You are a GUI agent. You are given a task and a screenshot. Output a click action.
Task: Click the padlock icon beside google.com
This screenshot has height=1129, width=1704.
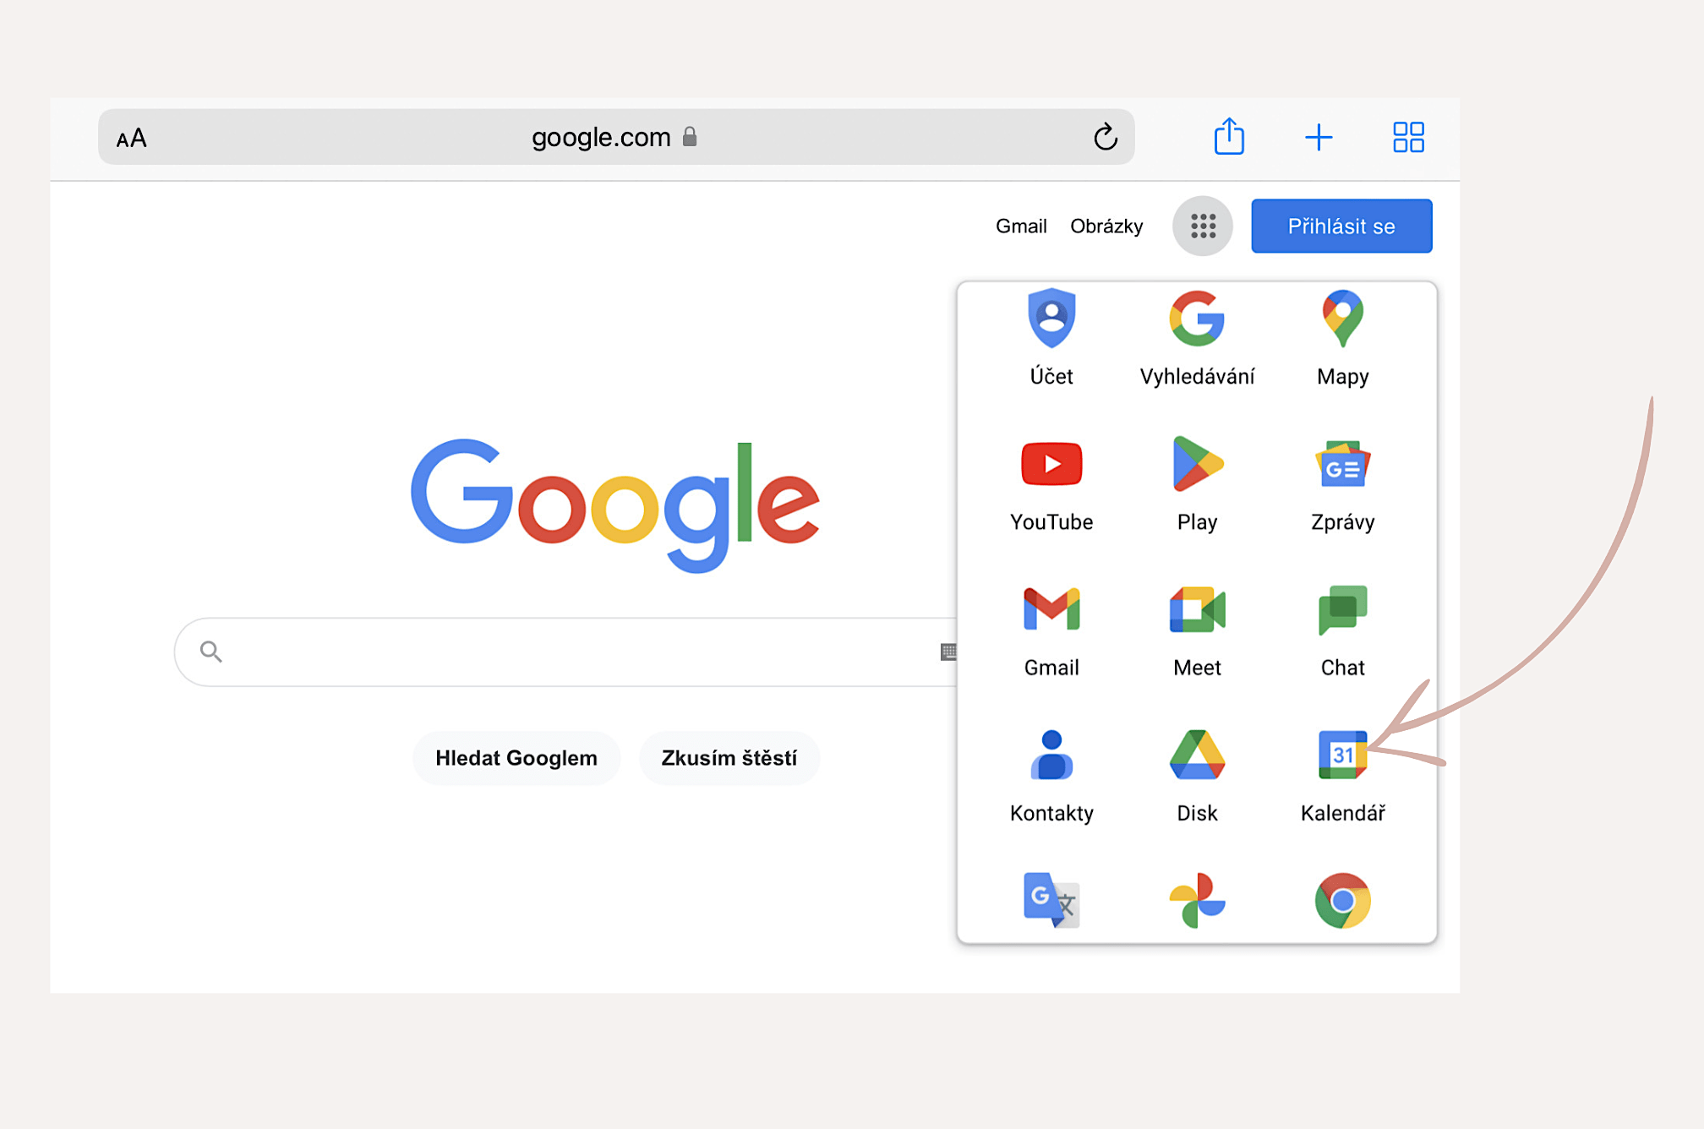[690, 136]
